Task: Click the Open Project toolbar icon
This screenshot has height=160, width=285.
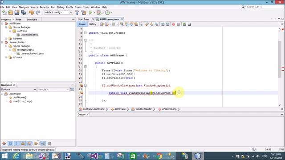Action: point(17,12)
